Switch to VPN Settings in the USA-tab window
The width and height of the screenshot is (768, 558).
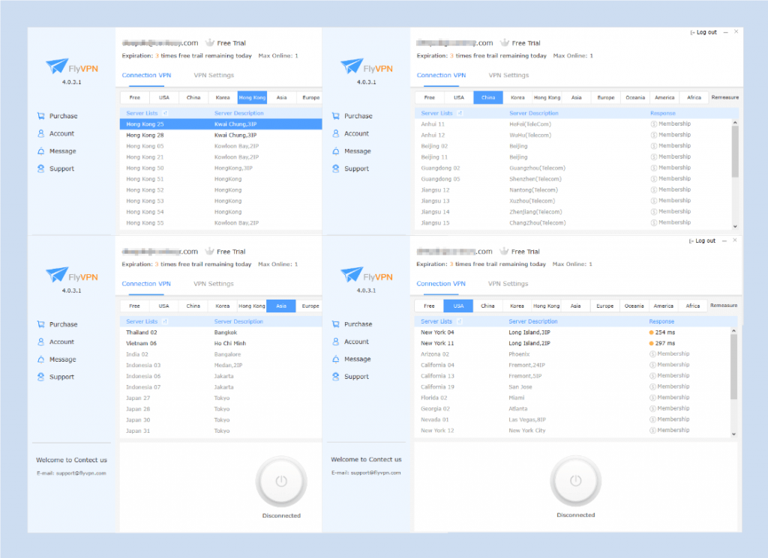[508, 284]
